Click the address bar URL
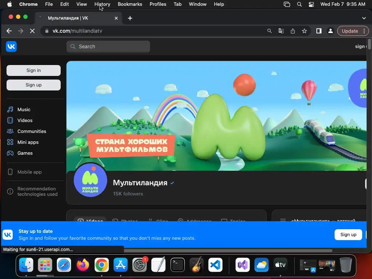The width and height of the screenshot is (372, 279). tap(77, 31)
